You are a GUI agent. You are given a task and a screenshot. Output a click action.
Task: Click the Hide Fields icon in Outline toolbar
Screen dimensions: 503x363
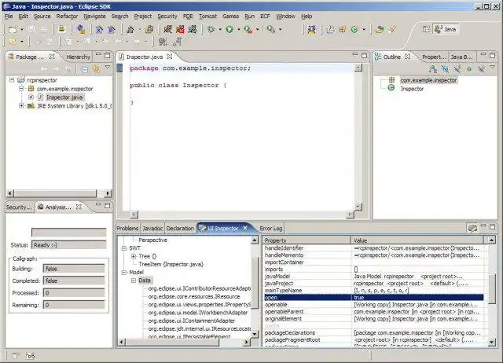[x=445, y=68]
